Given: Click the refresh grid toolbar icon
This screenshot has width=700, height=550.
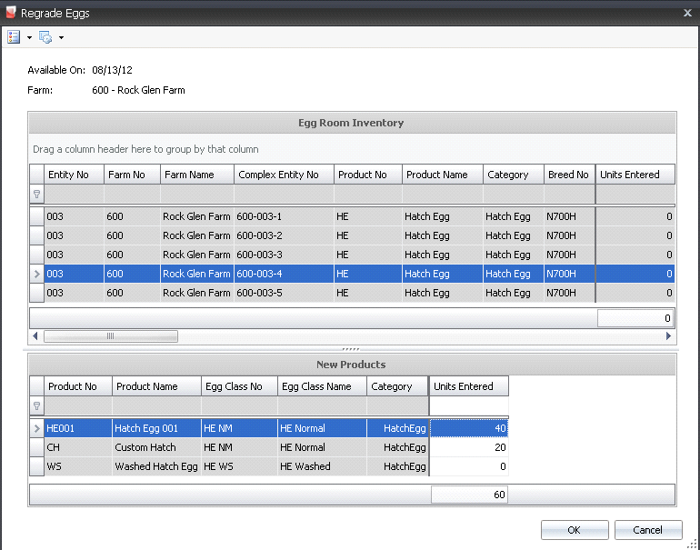Looking at the screenshot, I should [x=45, y=37].
